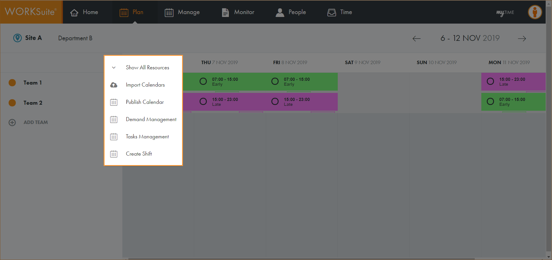Open the myTIME link
The width and height of the screenshot is (552, 260).
click(x=505, y=12)
